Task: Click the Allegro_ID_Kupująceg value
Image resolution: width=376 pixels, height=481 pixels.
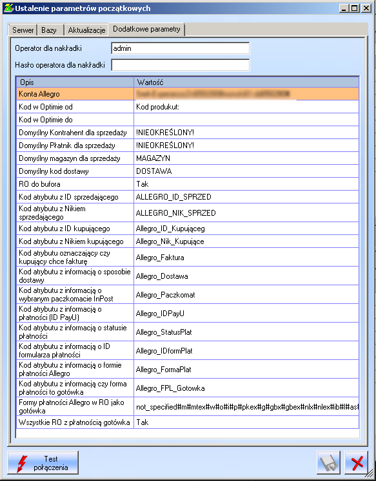Action: [246, 229]
